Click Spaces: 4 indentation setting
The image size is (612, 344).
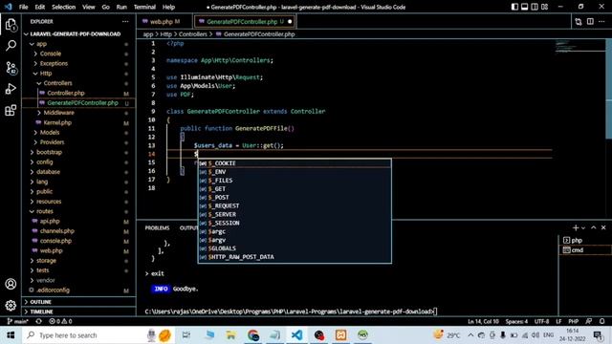click(516, 321)
